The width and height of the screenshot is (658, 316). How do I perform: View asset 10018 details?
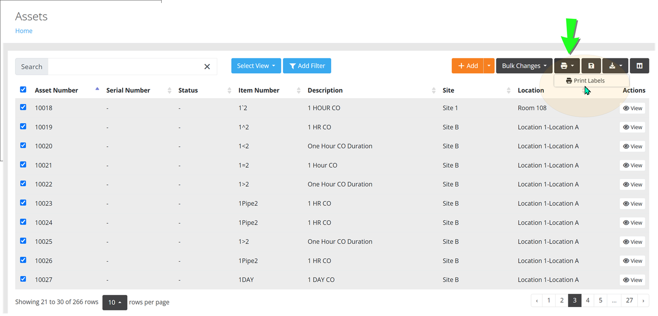coord(632,108)
